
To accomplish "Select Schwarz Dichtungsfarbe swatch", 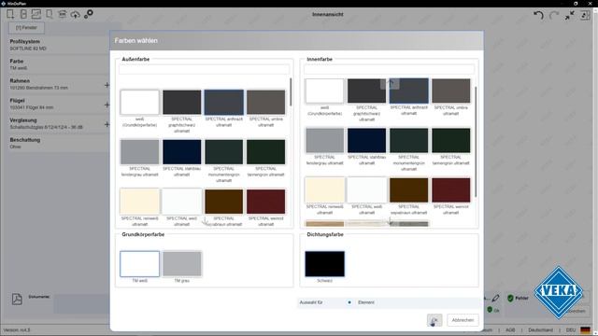I will click(324, 263).
